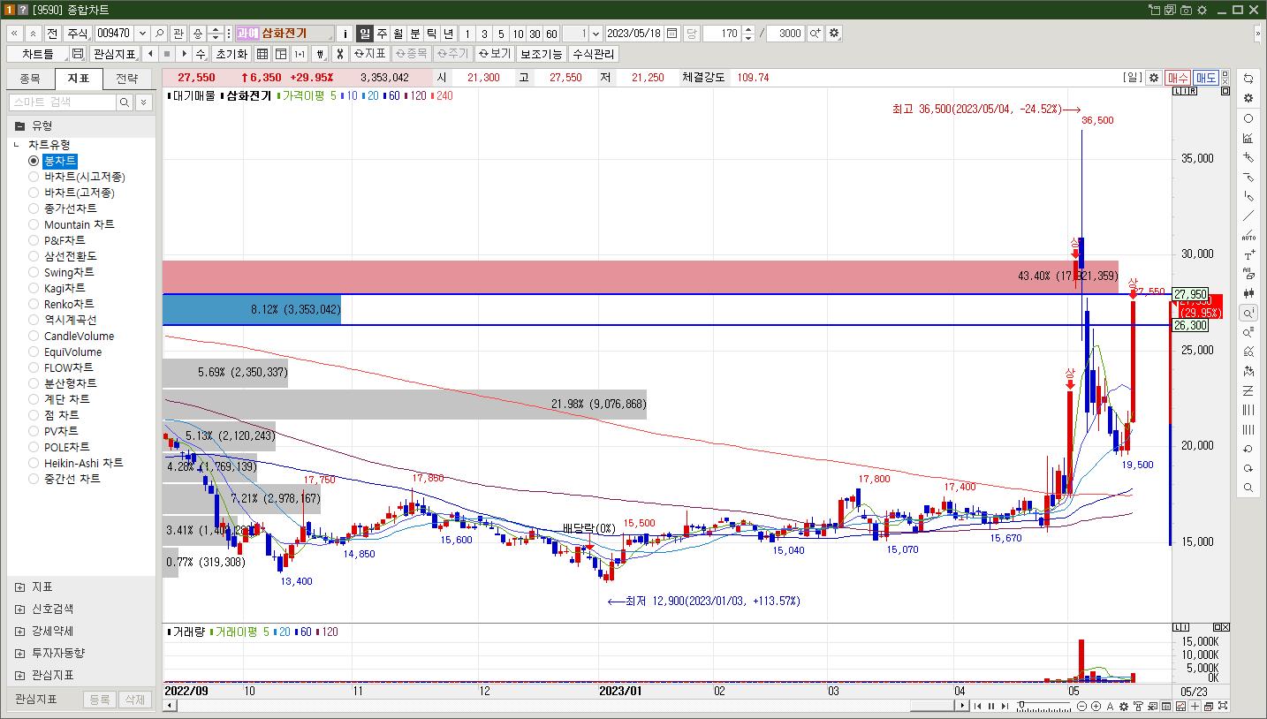Click the blue 매도 sell button
Viewport: 1267px width, 719px height.
1206,78
